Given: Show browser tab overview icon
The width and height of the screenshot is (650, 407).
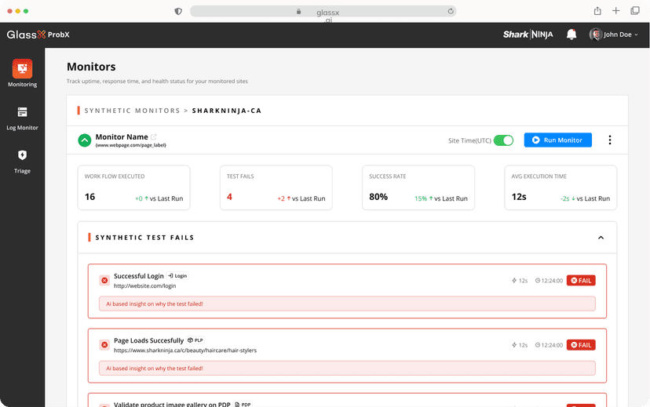Looking at the screenshot, I should click(634, 11).
